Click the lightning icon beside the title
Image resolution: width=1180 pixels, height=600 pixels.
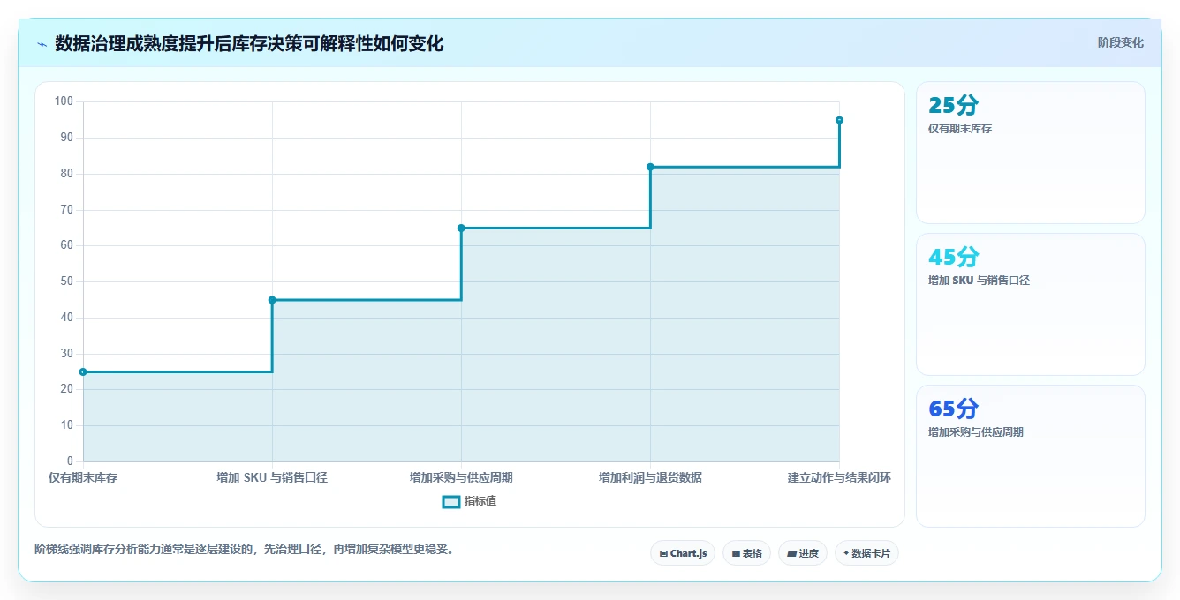[x=42, y=44]
